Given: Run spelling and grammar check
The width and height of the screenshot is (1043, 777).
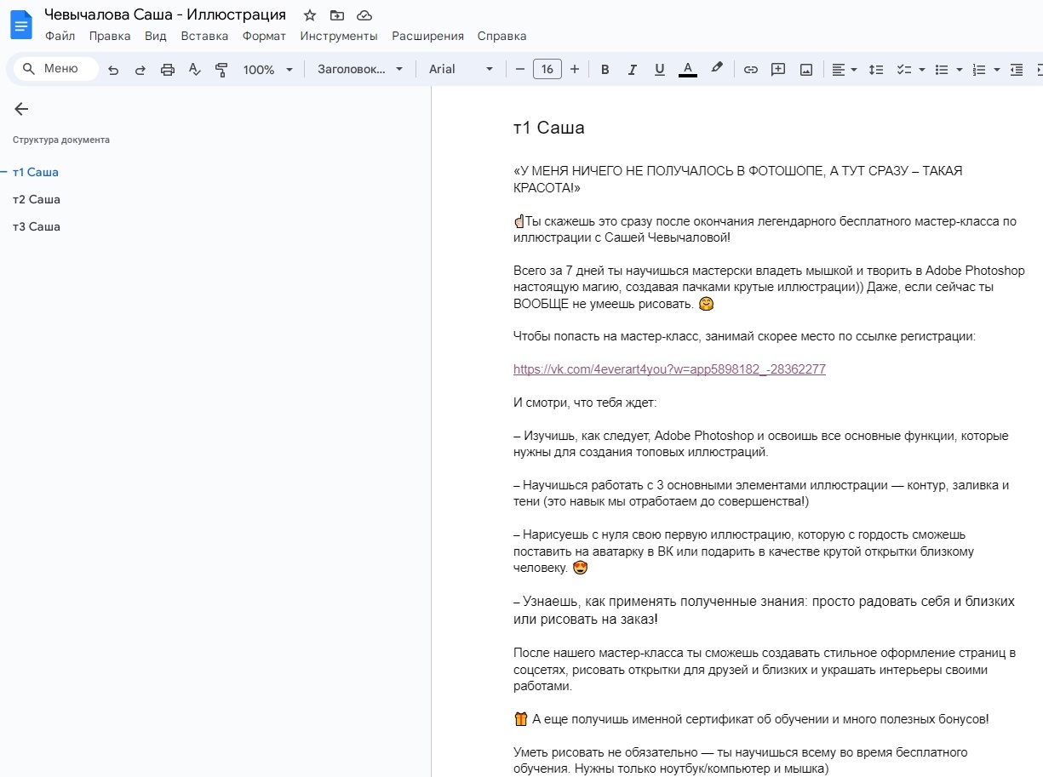Looking at the screenshot, I should pyautogui.click(x=195, y=70).
